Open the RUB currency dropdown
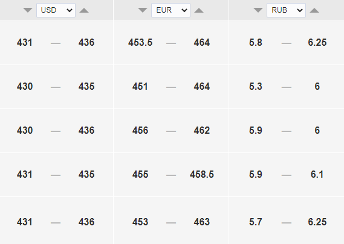This screenshot has height=244, width=344. (286, 10)
